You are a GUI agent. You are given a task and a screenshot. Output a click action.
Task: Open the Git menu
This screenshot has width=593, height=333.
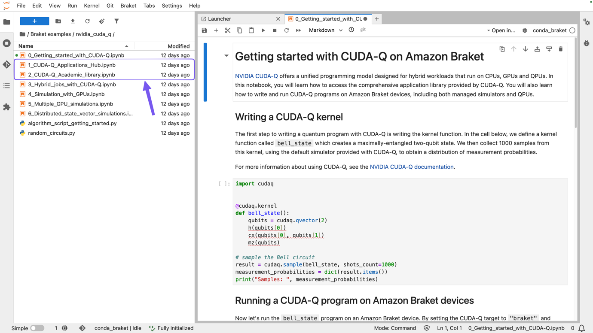pyautogui.click(x=110, y=6)
